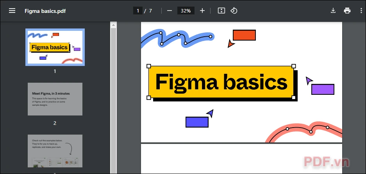
Task: Click the zoom in plus button
Action: pyautogui.click(x=202, y=11)
